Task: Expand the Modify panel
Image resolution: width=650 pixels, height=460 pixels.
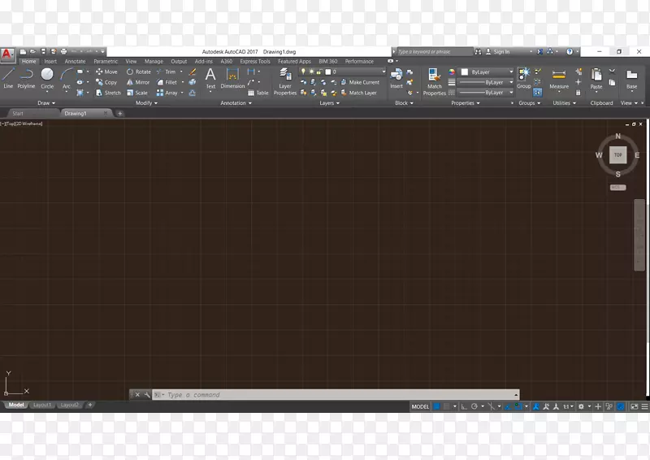Action: 146,103
